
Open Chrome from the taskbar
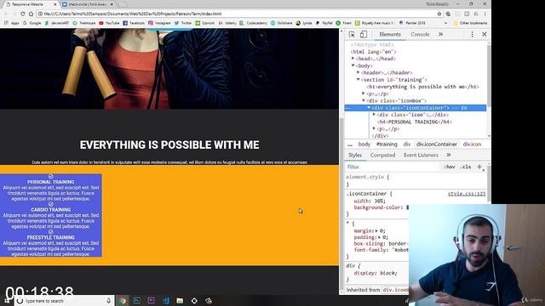[123, 301]
